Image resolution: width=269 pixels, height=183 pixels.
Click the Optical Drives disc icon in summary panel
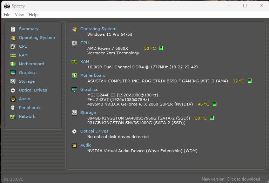pos(74,131)
